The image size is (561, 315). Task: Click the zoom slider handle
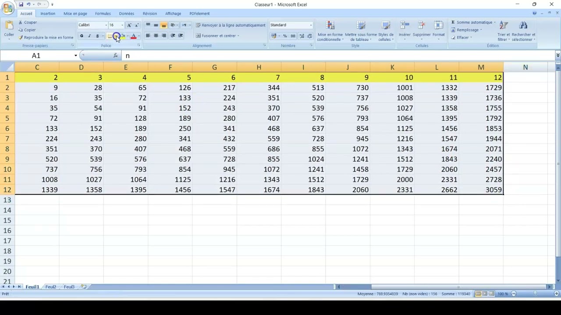(x=535, y=294)
